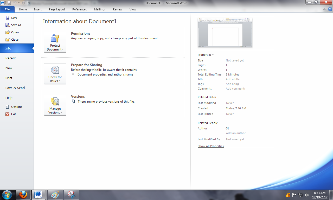Expand the Protect Document dropdown button
This screenshot has width=333, height=200.
(x=55, y=42)
